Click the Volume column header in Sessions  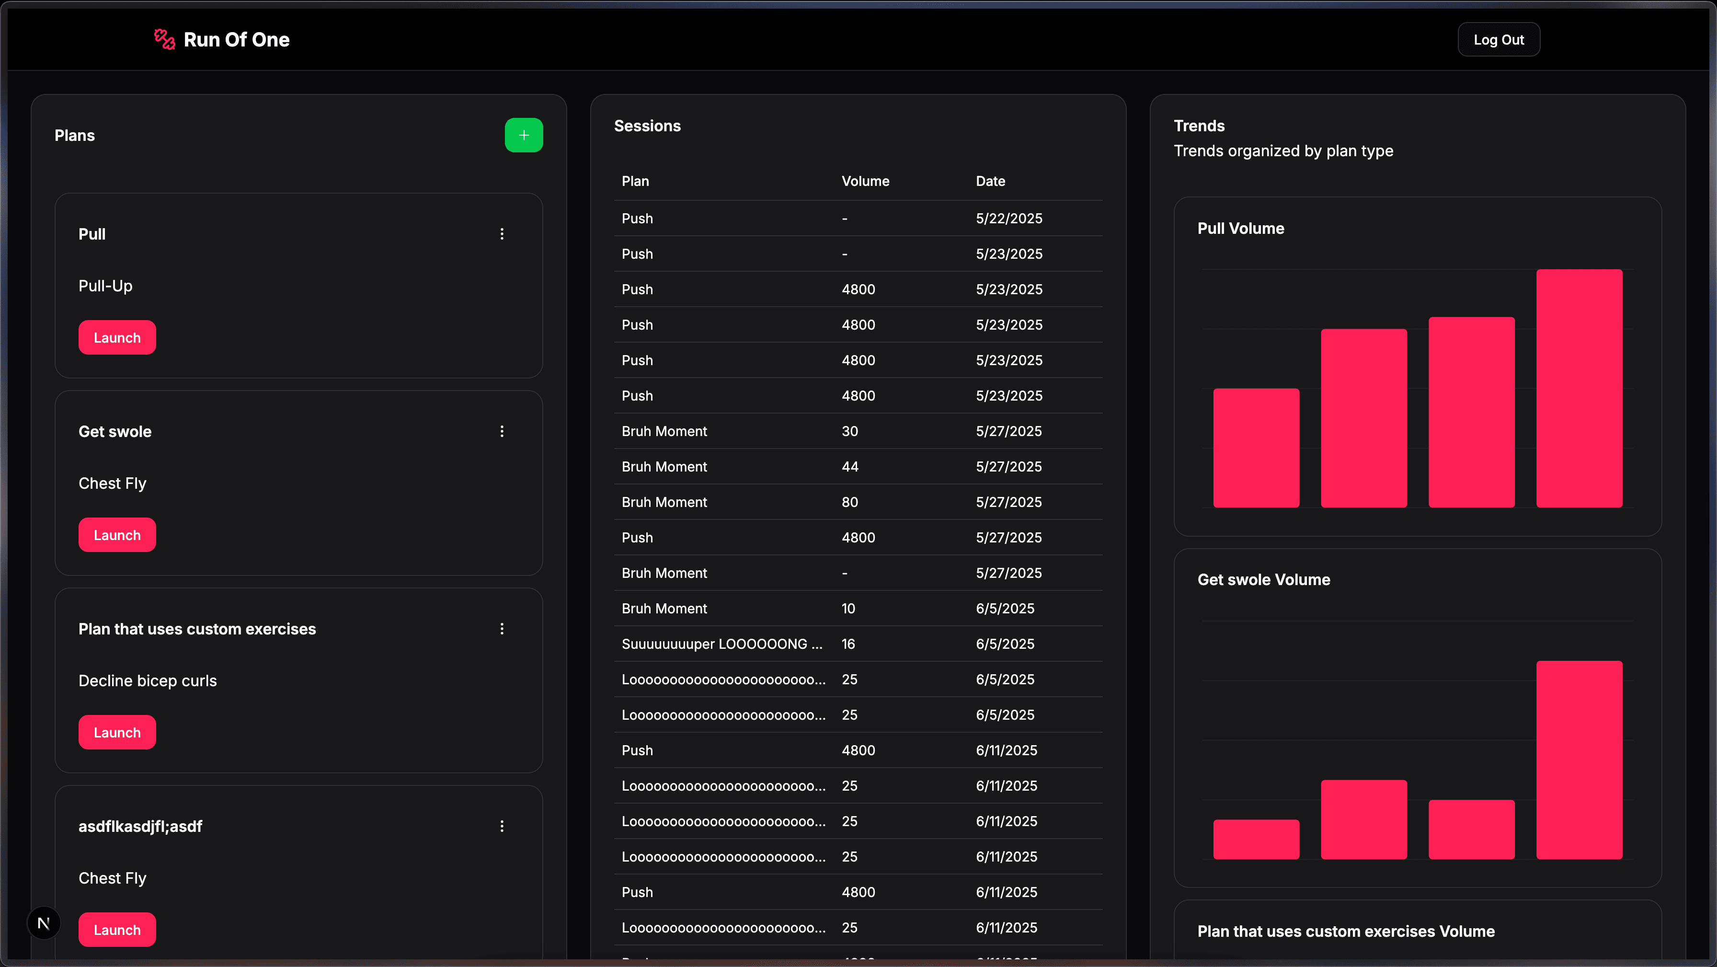click(x=865, y=181)
